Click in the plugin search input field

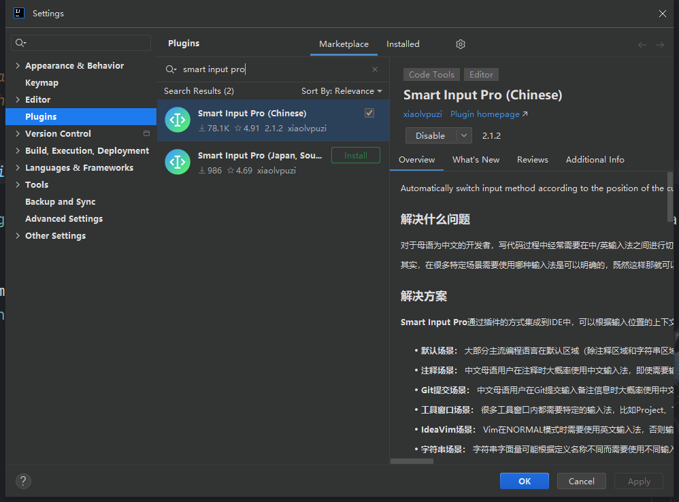tap(273, 69)
